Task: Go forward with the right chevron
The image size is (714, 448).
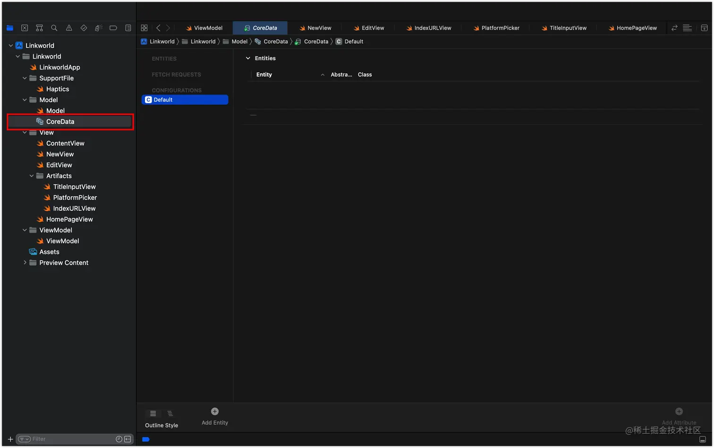Action: pos(168,28)
